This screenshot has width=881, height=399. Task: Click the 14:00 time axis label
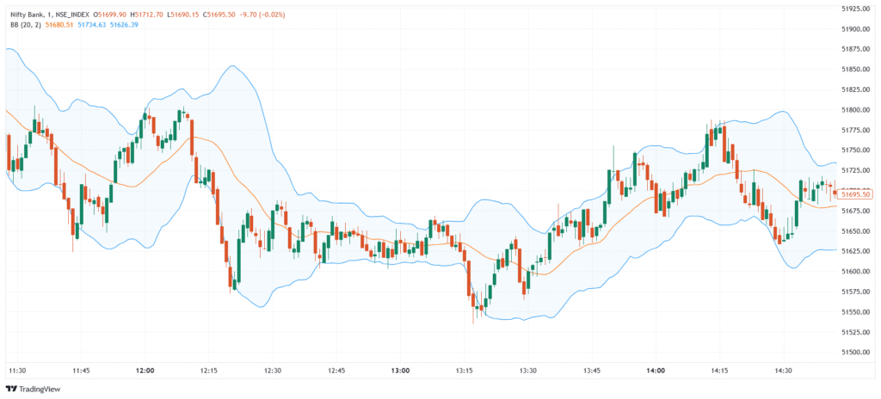tap(656, 370)
